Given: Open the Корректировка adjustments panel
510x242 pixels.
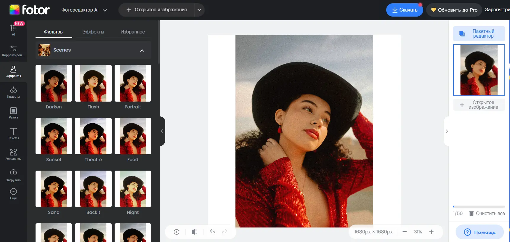Looking at the screenshot, I should point(13,51).
